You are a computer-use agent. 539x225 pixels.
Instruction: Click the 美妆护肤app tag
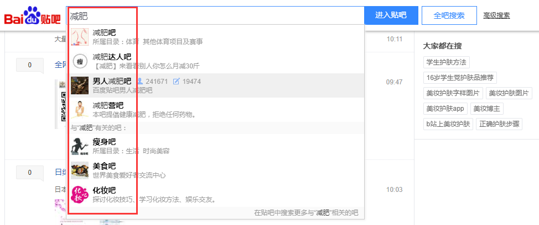click(445, 109)
